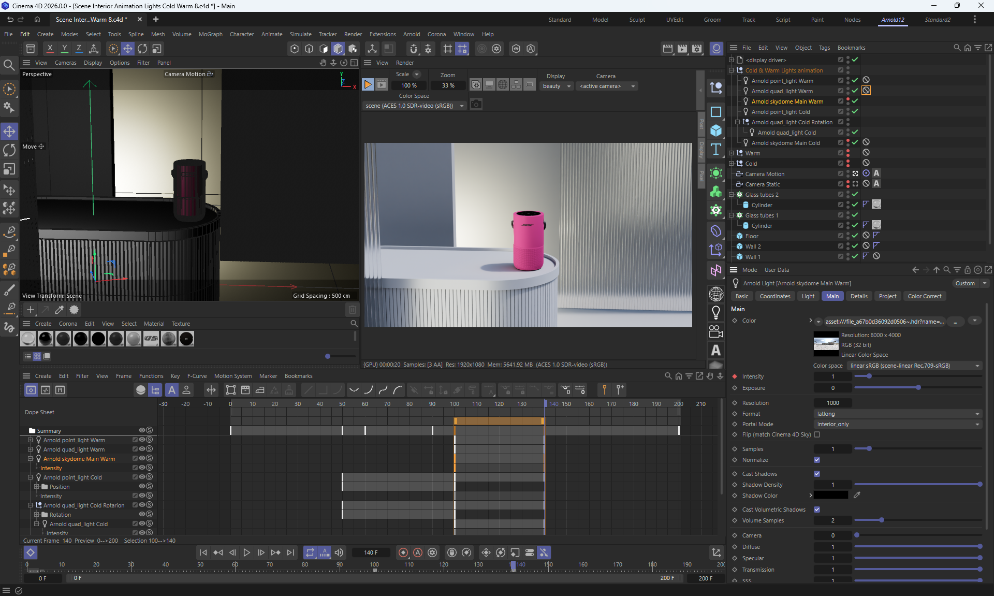Switch to the Details tab
This screenshot has width=994, height=596.
tap(858, 296)
